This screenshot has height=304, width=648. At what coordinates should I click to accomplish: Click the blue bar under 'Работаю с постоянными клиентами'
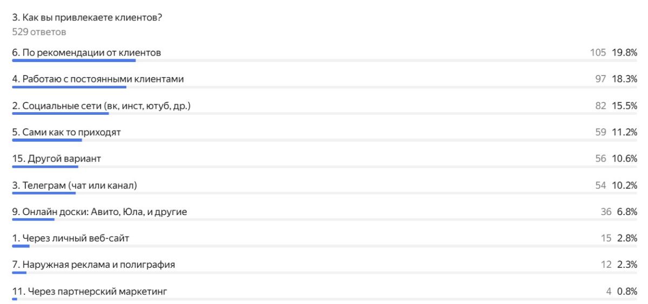69,87
